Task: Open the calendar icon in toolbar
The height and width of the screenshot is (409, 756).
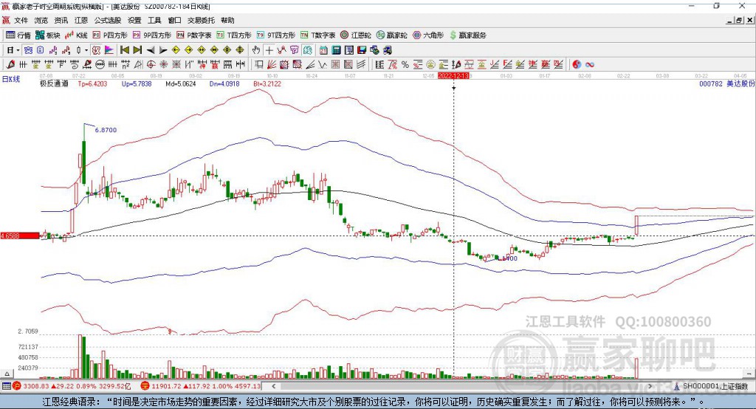Action: coord(323,50)
